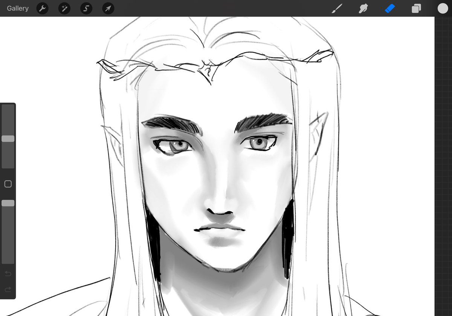This screenshot has width=452, height=316.
Task: Open the color picker disc
Action: [443, 8]
